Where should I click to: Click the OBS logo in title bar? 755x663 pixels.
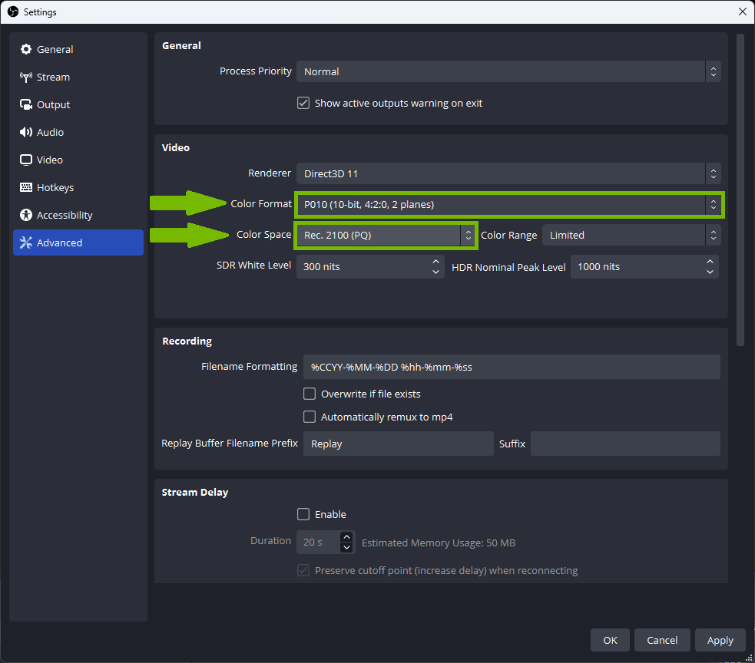[x=13, y=12]
